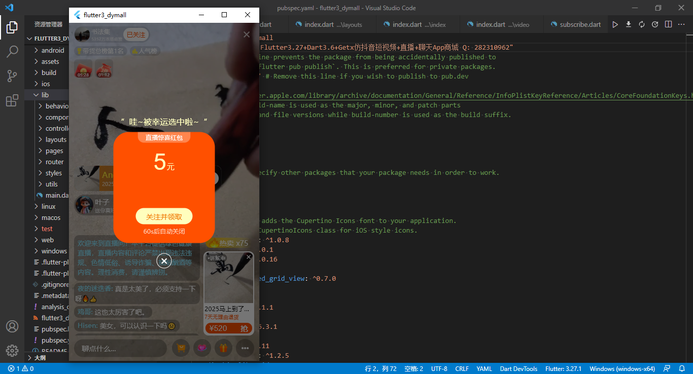
Task: Expand the styles folder
Action: [47, 173]
